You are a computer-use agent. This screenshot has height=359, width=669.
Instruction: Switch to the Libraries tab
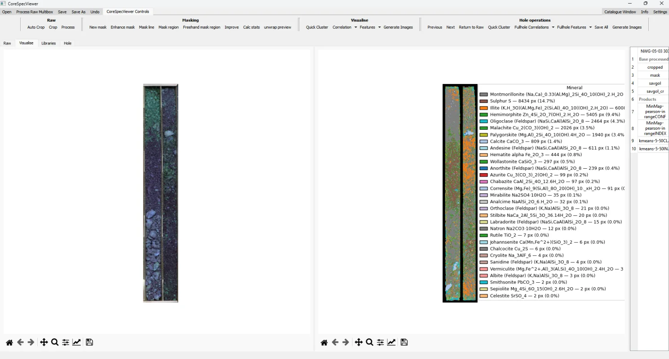(49, 44)
